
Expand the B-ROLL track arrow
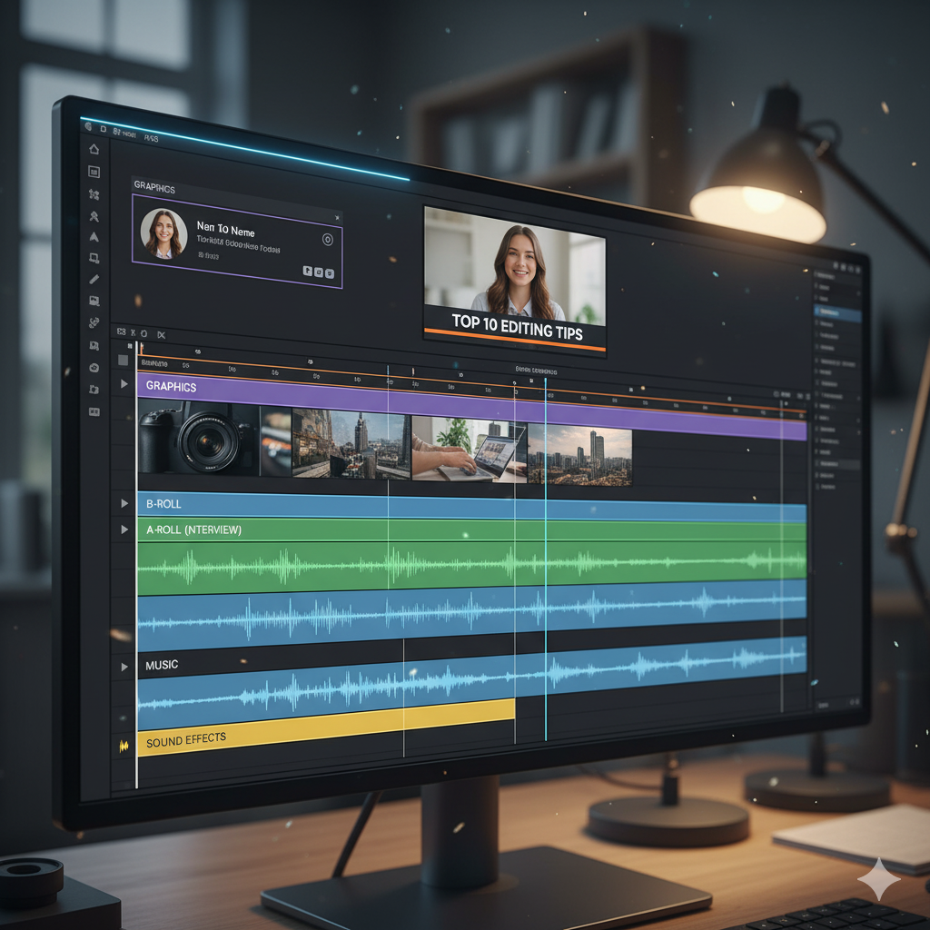pos(124,503)
